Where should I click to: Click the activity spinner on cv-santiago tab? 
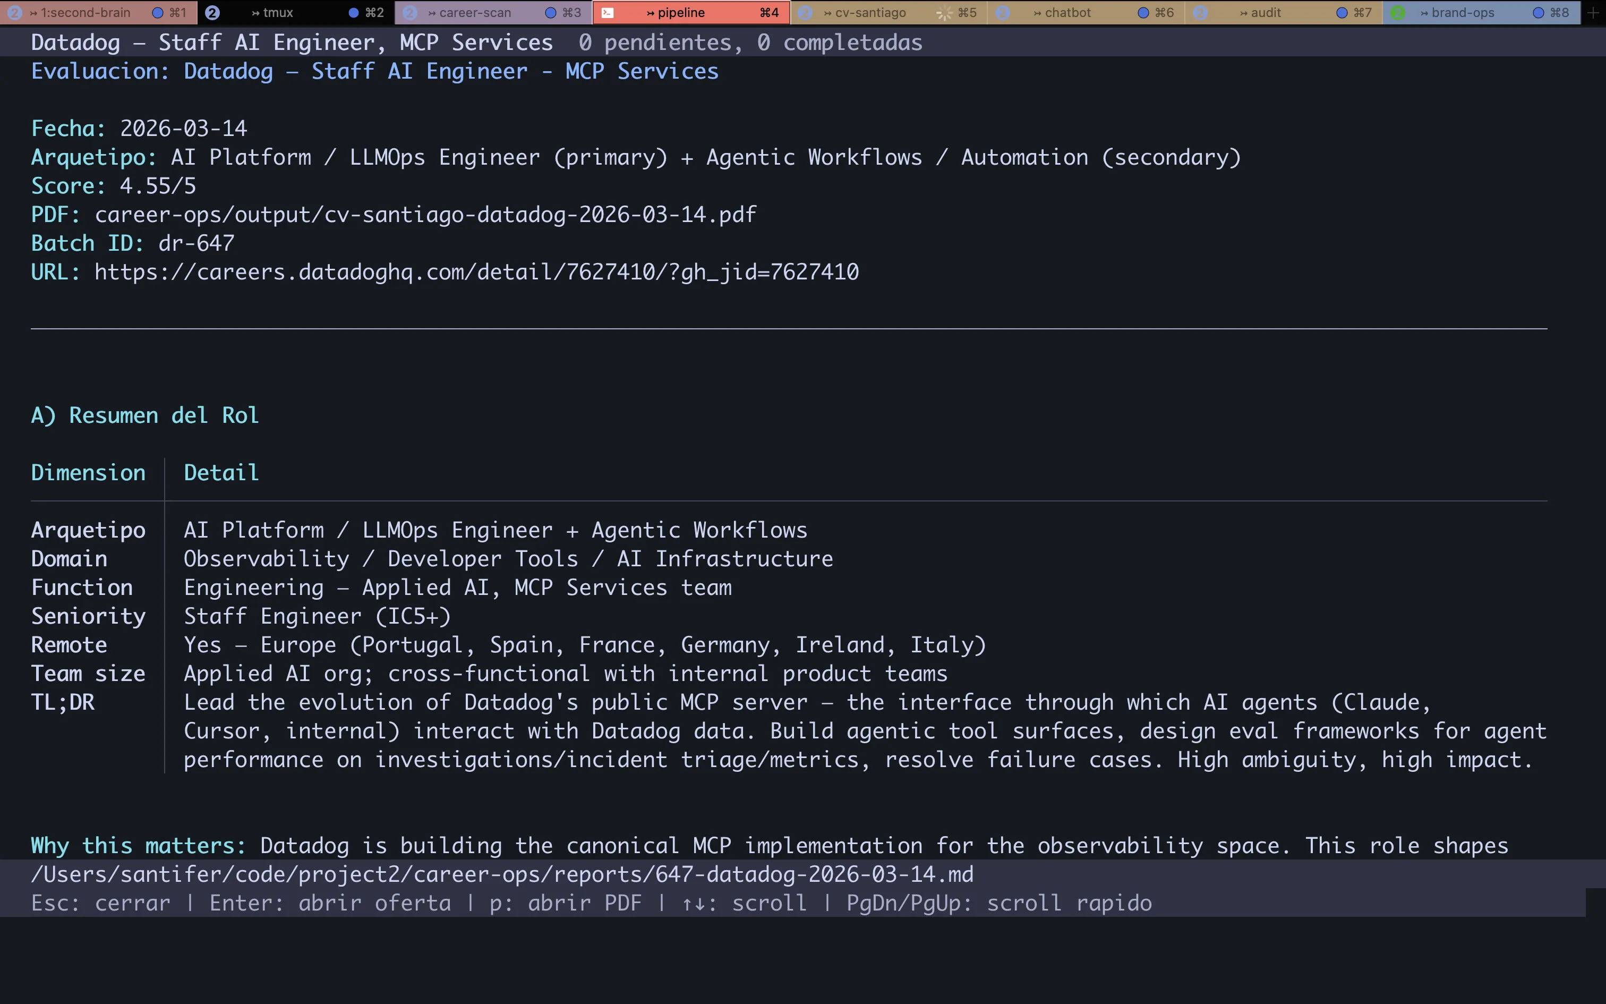click(x=944, y=13)
